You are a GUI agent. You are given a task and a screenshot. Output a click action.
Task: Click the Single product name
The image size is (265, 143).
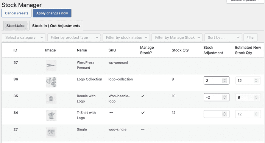point(82,129)
